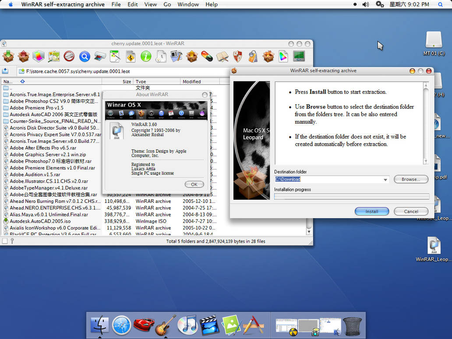Click the open book Comment toolbar icon

click(222, 56)
